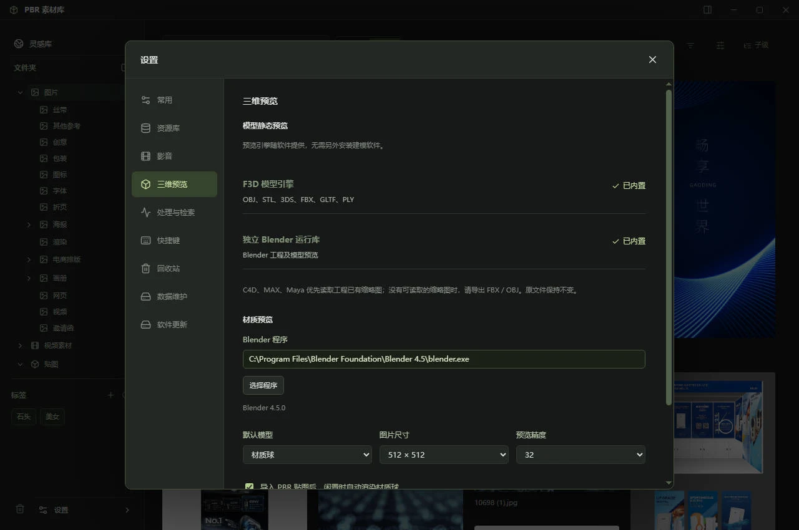
Task: Add a new tag with plus icon
Action: click(110, 395)
